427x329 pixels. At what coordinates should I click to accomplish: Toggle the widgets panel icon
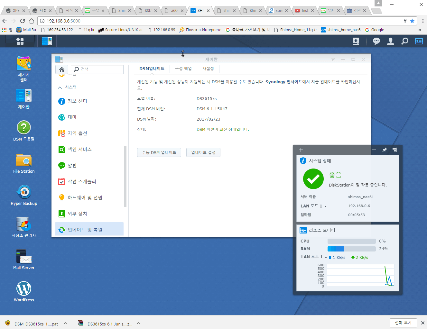(x=419, y=41)
